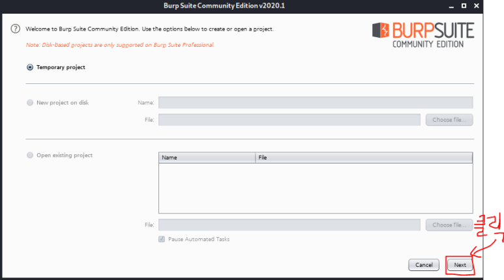Minimize the Burp Suite window
Image resolution: width=504 pixels, height=280 pixels.
click(x=451, y=6)
